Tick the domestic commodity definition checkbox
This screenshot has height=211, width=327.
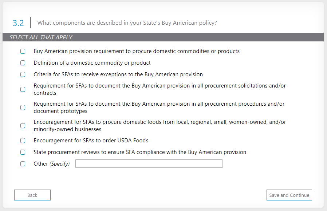click(x=23, y=63)
